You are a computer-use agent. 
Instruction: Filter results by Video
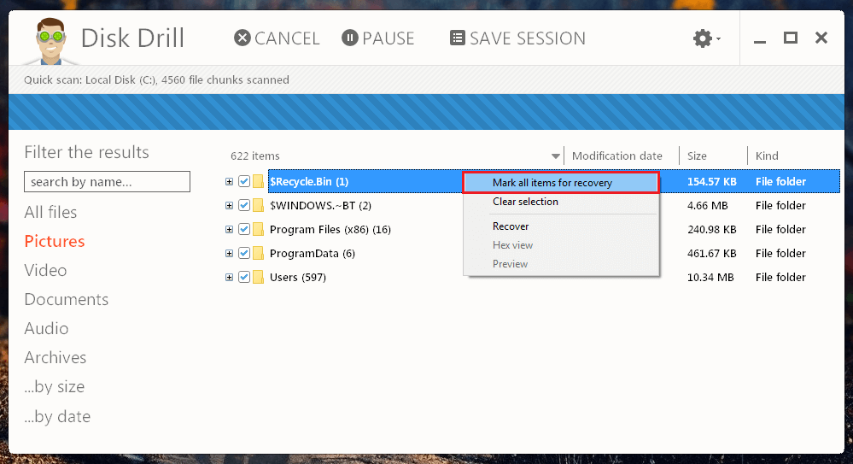45,270
